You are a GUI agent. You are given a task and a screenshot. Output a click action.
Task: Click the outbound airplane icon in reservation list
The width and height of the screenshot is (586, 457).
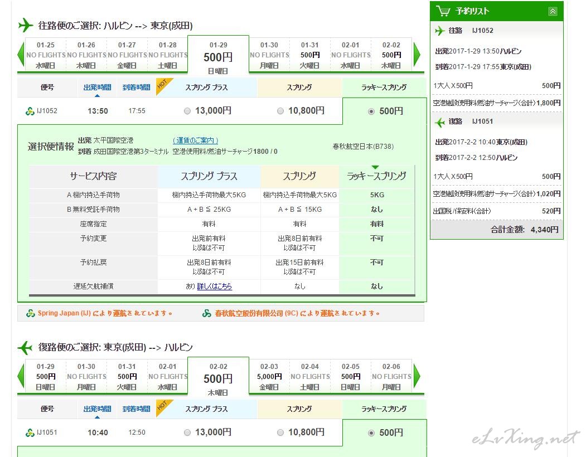click(440, 31)
